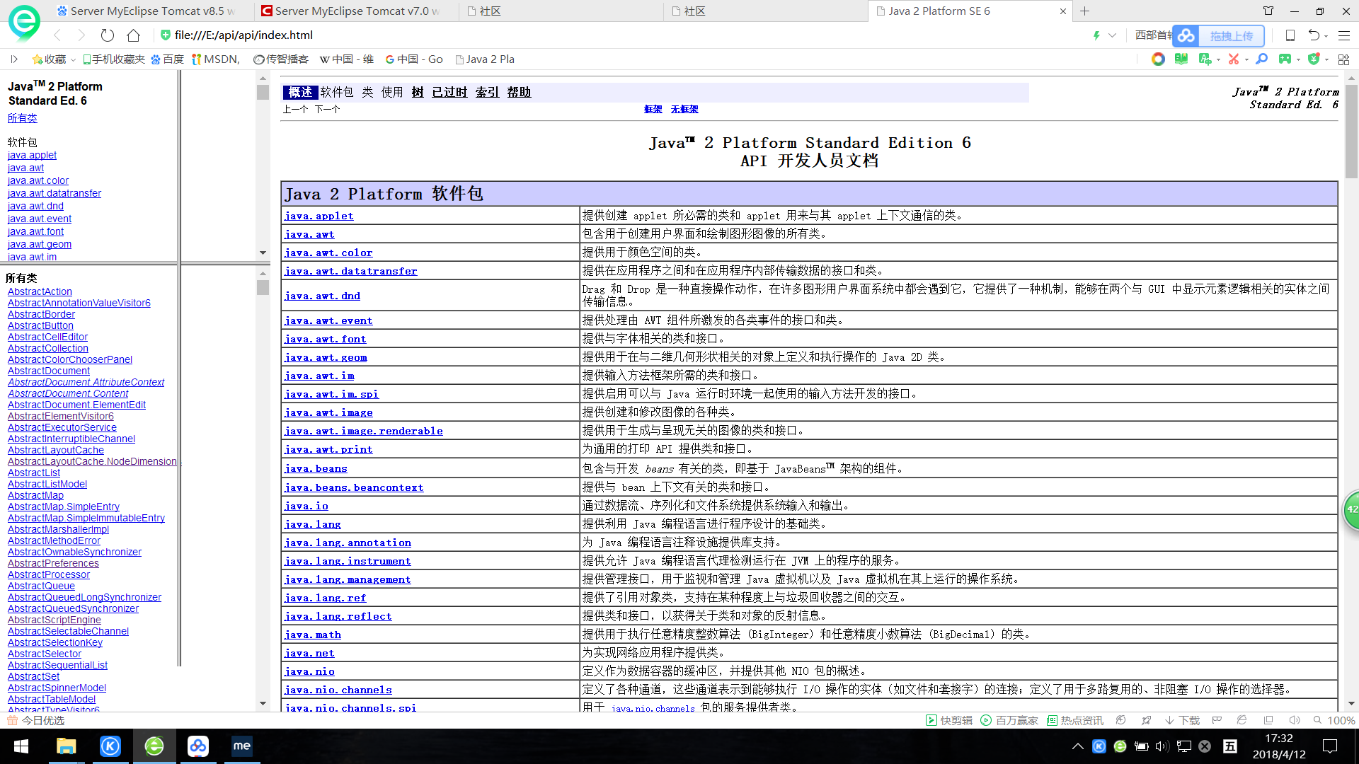Expand the shield icon dropdown arrow

tap(1326, 60)
